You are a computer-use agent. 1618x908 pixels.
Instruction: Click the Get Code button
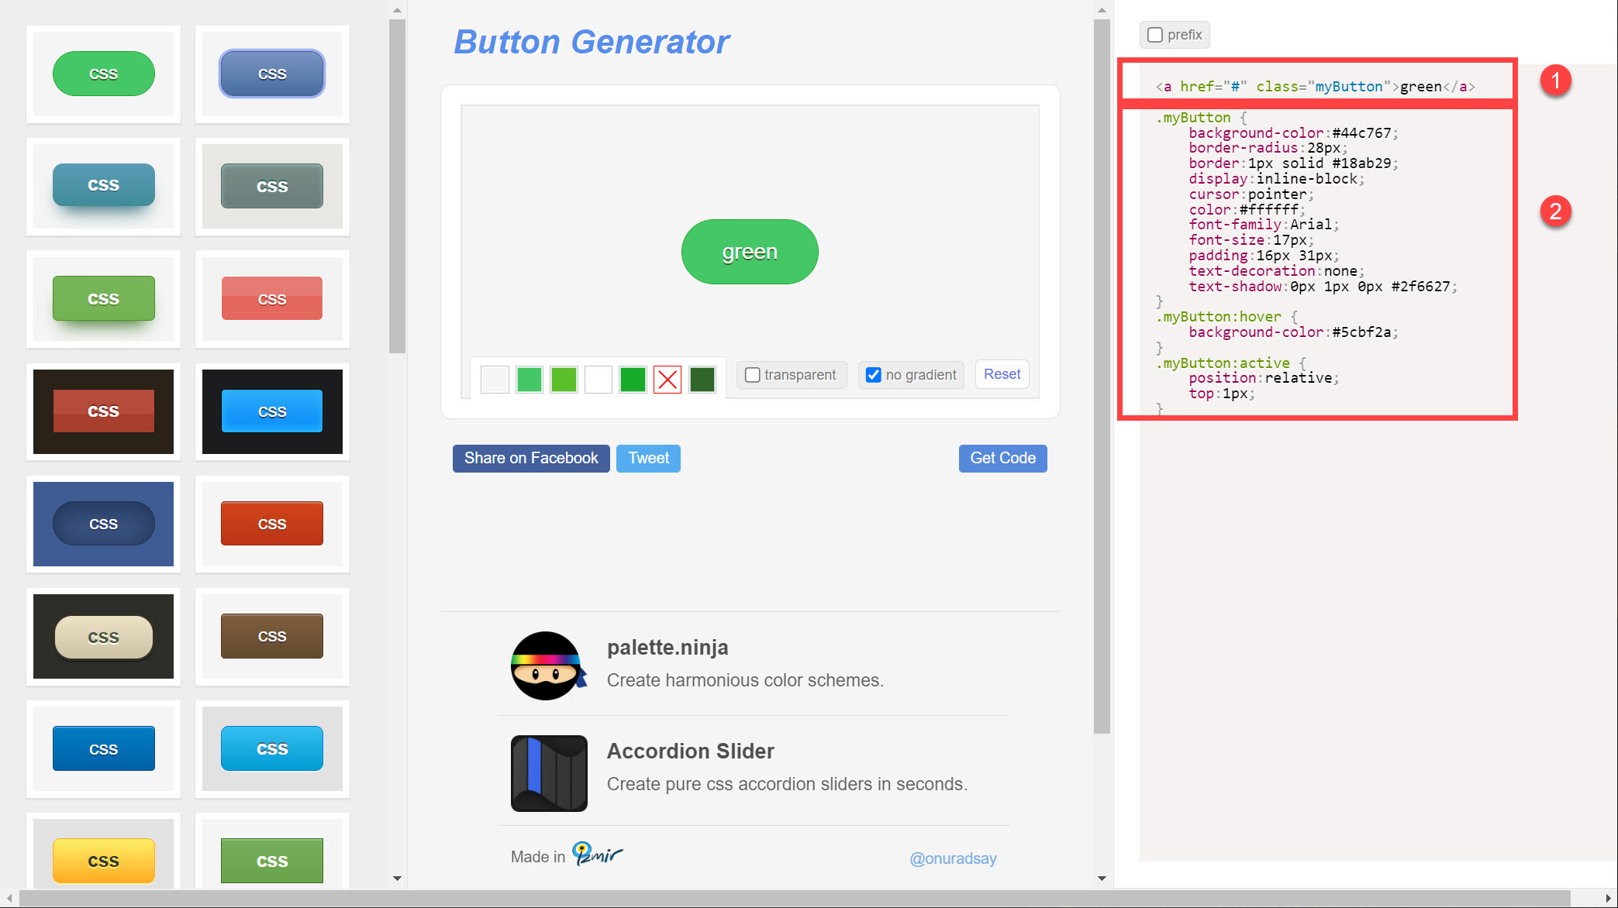(1002, 458)
